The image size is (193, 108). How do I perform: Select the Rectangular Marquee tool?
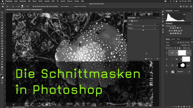coord(2,15)
